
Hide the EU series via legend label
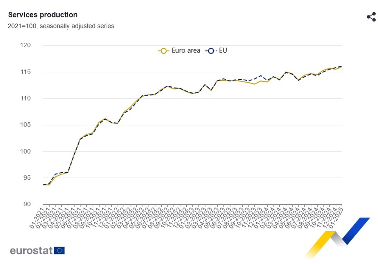click(223, 51)
